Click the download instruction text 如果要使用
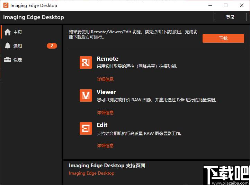 click(x=133, y=34)
